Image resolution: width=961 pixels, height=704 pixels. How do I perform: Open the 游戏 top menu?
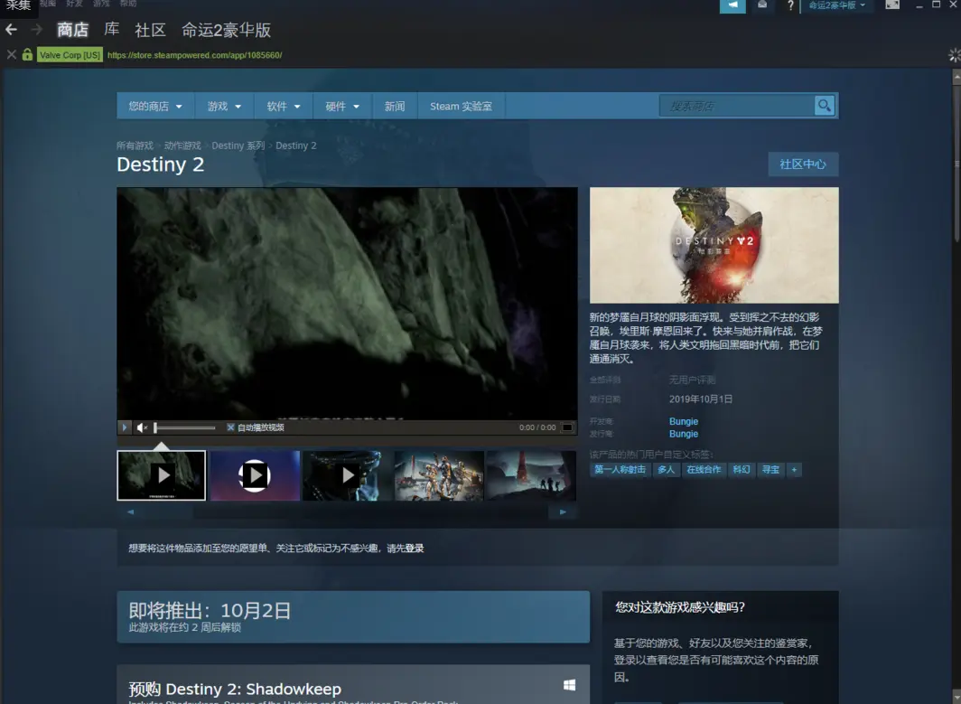[101, 4]
